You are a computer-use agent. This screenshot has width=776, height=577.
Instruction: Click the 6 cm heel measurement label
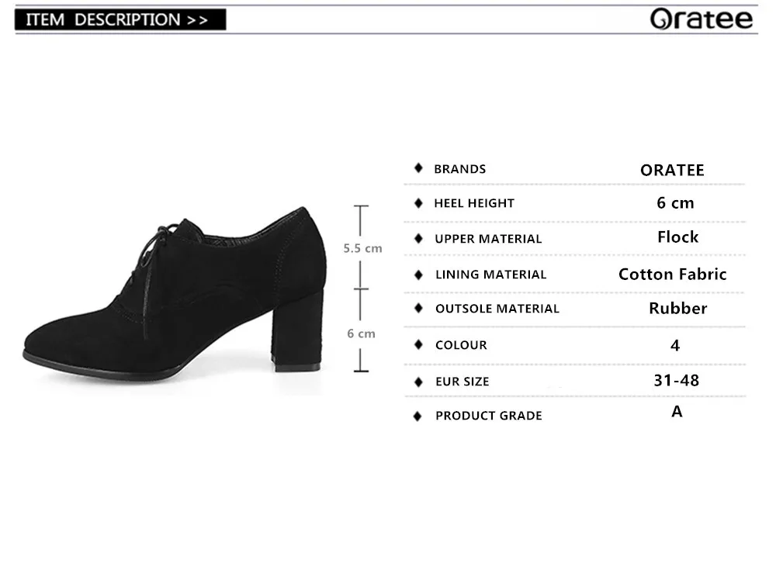coord(362,333)
